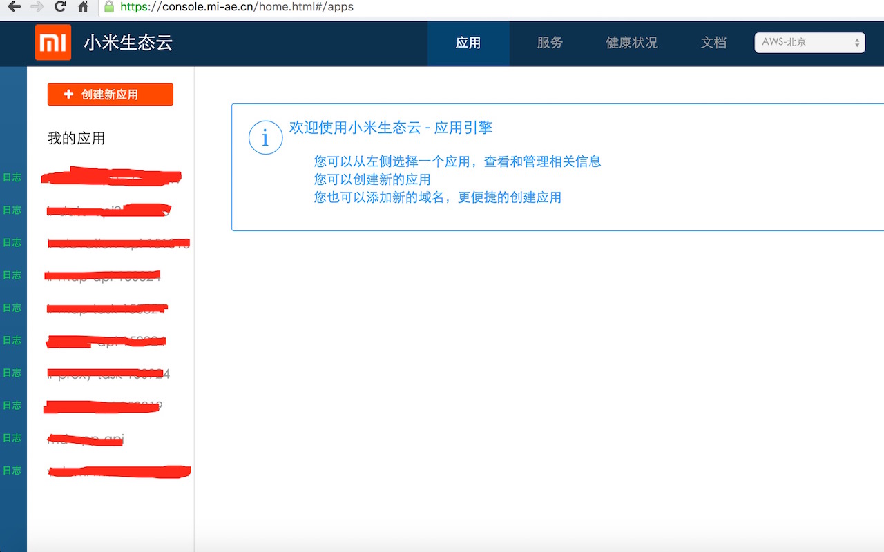
Task: Switch to the 服务 tab
Action: 549,42
